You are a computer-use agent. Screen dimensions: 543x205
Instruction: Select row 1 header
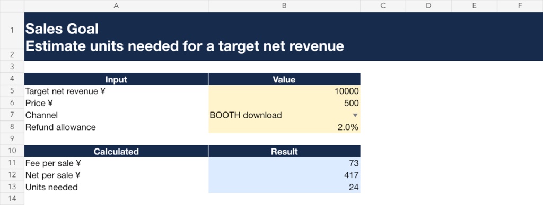(x=12, y=30)
